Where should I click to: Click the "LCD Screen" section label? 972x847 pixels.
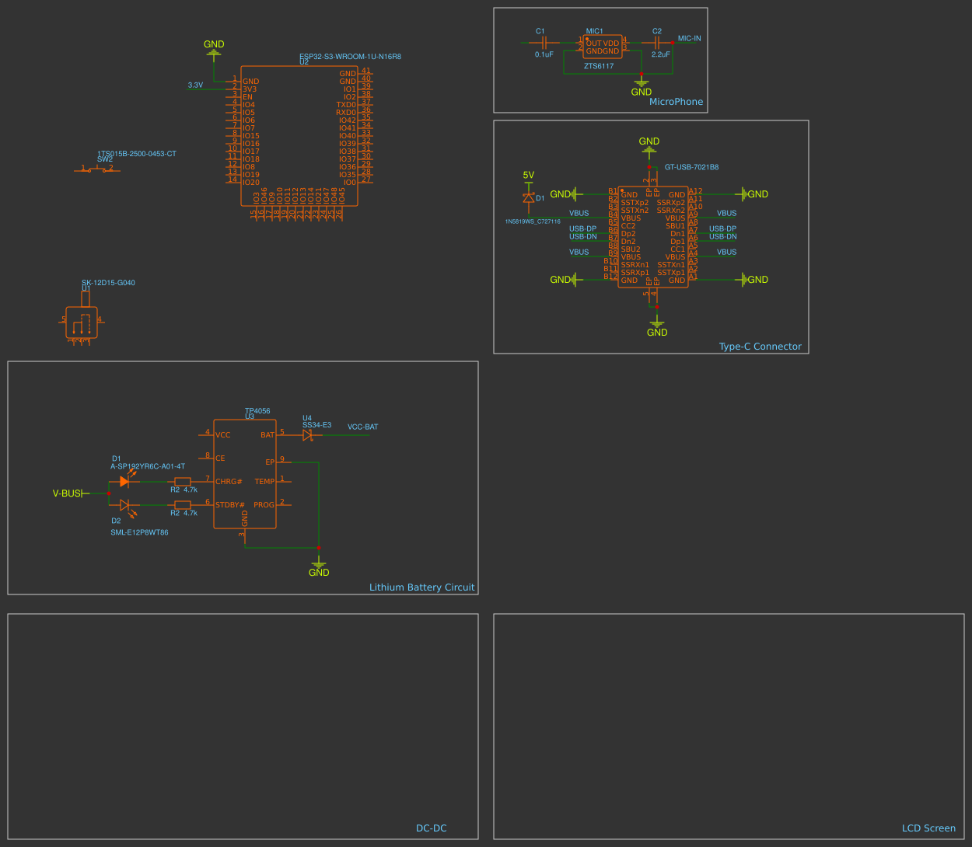(928, 828)
